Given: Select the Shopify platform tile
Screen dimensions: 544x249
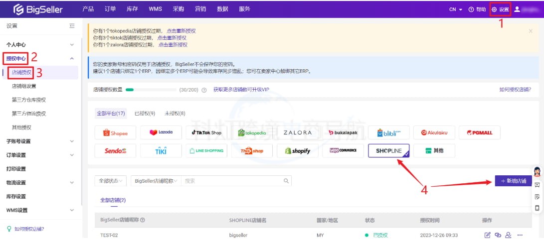Looking at the screenshot, I should (298, 151).
